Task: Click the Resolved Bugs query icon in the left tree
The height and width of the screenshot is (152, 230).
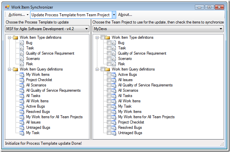Action: (x=22, y=112)
